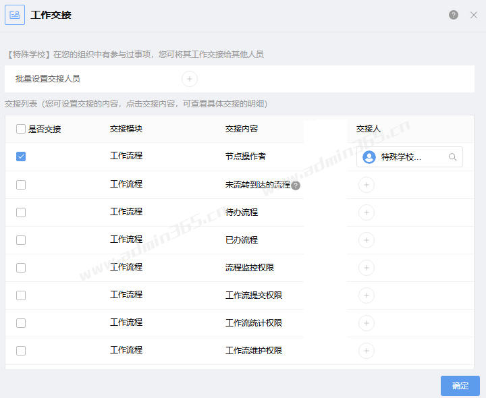Open 已办流程 handover content details
Screen dimensions: 486x398
[242, 240]
